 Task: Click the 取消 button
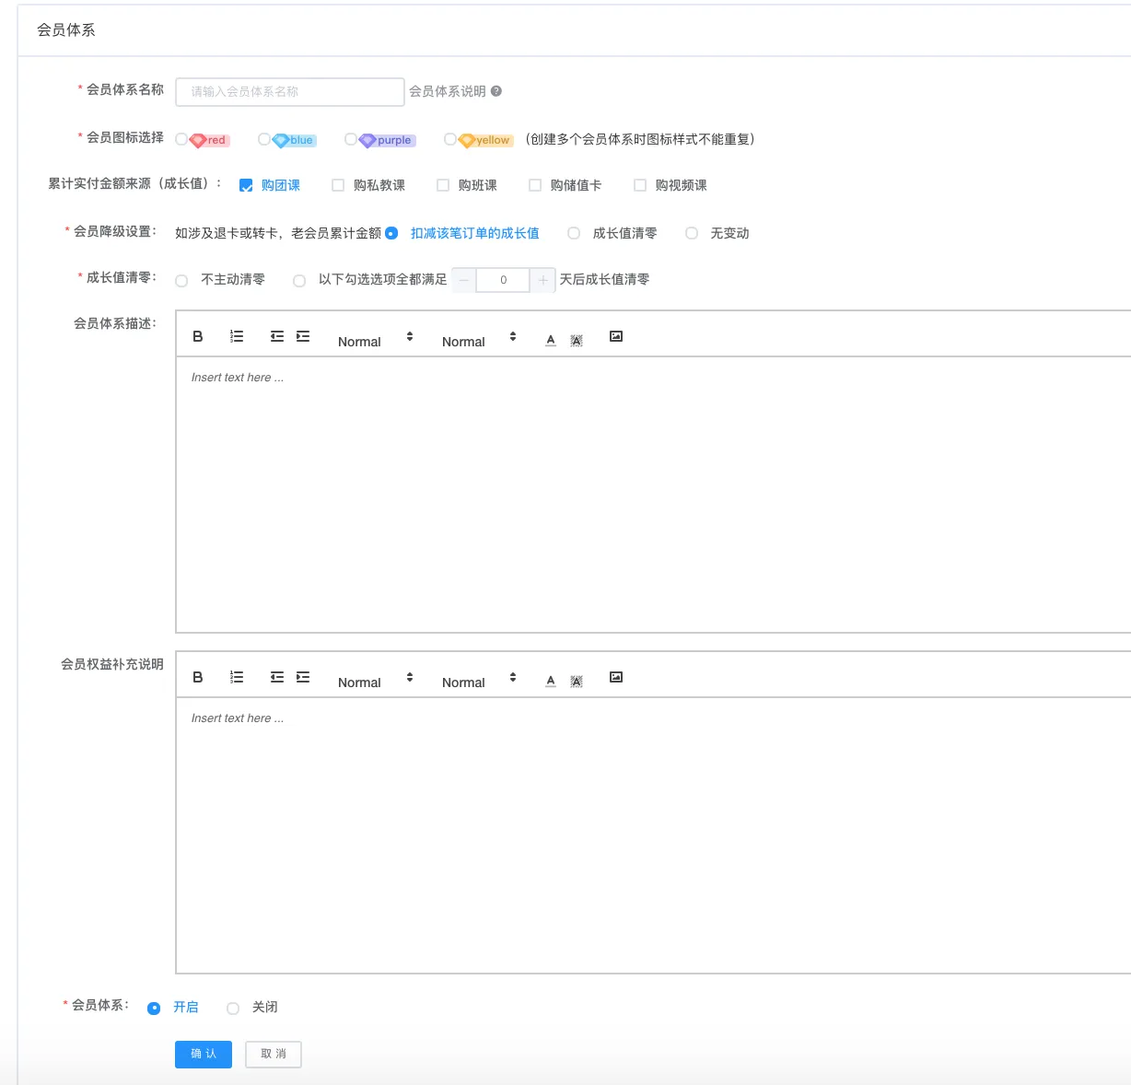coord(274,1055)
